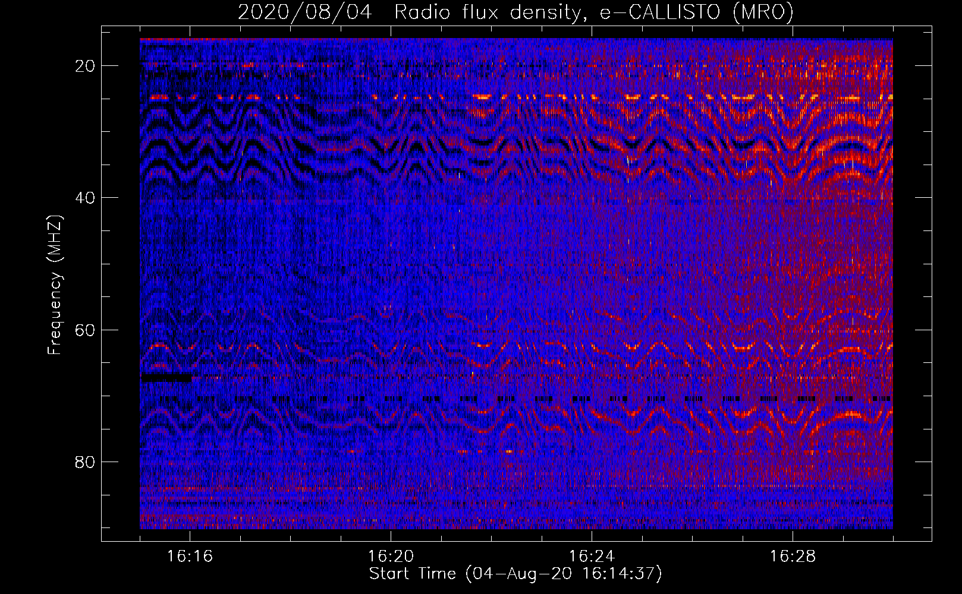Screen dimensions: 962x594
Task: Click the 'Start Time (04-Aug-20 16:14:37)' label
Action: pos(515,574)
